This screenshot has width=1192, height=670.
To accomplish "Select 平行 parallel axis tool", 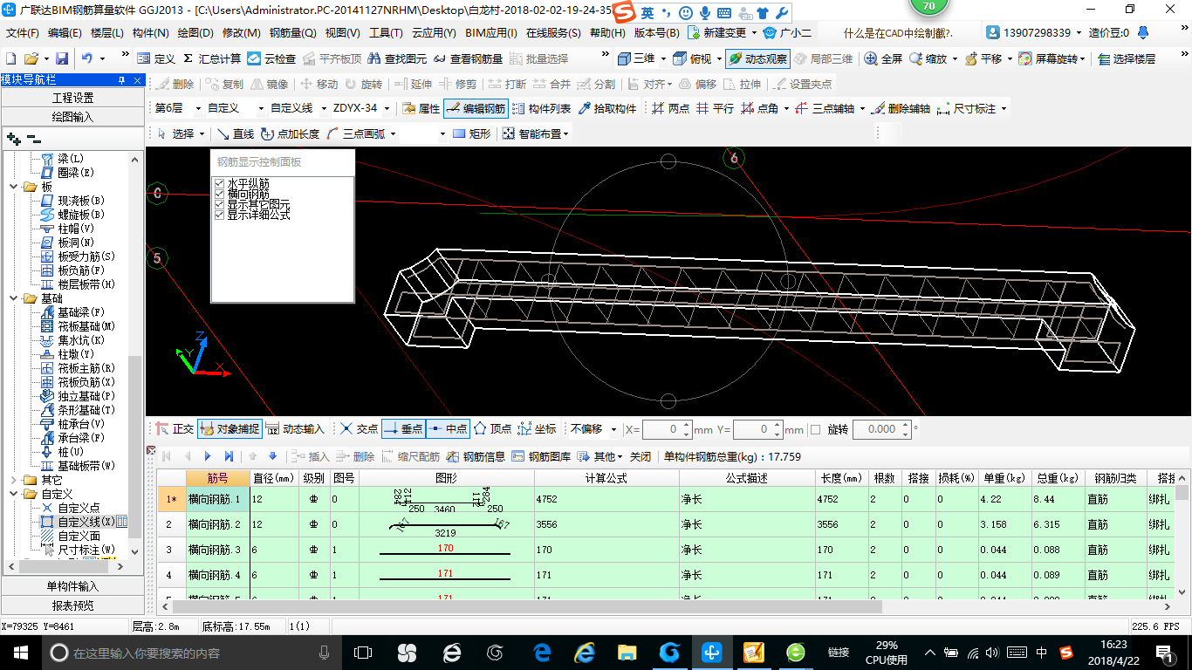I will (715, 109).
